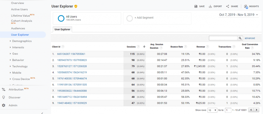Click the help icon for Avg. Session Duration
263x114 pixels.
(x=161, y=48)
